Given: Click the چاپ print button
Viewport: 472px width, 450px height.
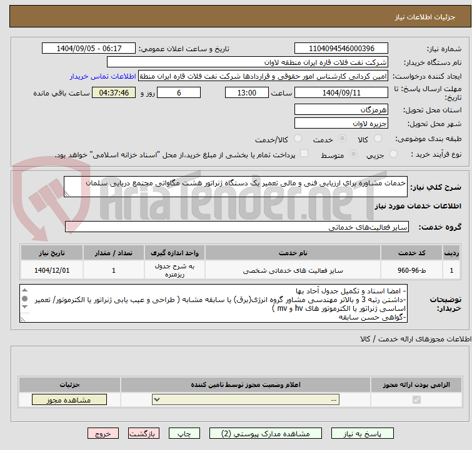Looking at the screenshot, I should click(x=184, y=434).
